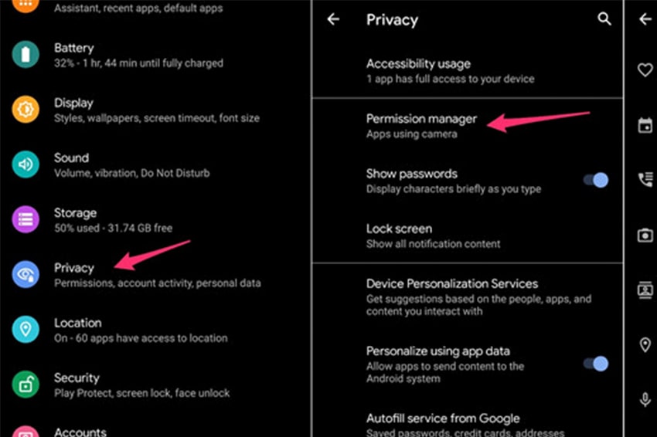Image resolution: width=657 pixels, height=437 pixels.
Task: Tap the orange Display icon
Action: (x=26, y=110)
